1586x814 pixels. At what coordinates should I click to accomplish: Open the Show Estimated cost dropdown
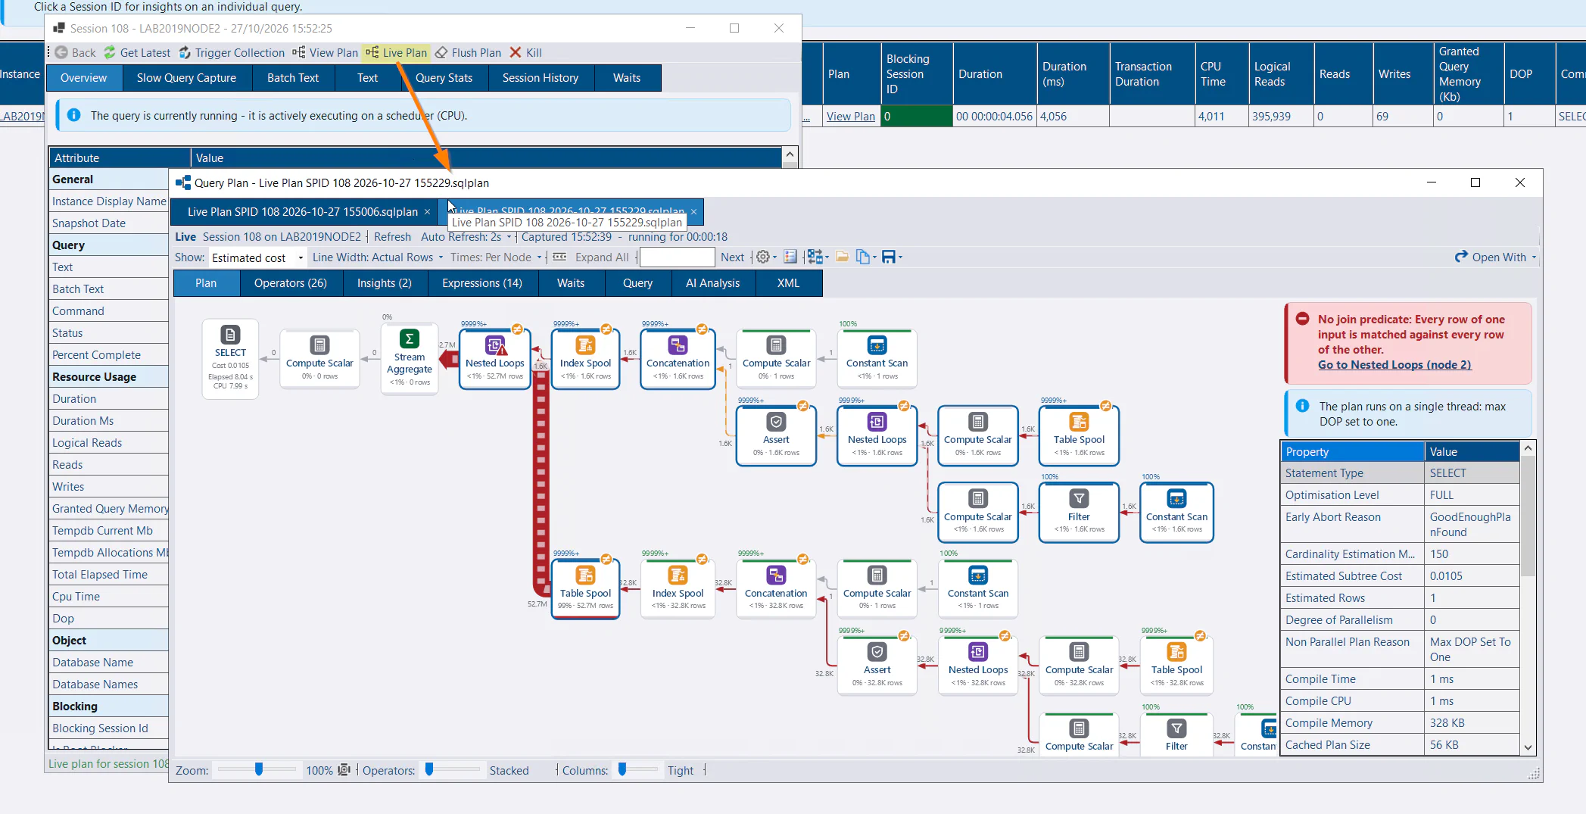(x=258, y=257)
